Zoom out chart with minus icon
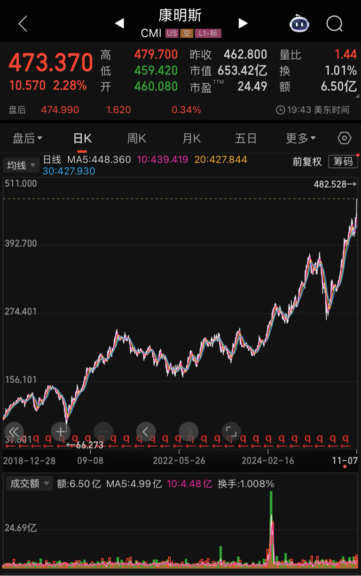The width and height of the screenshot is (361, 576). 103,431
